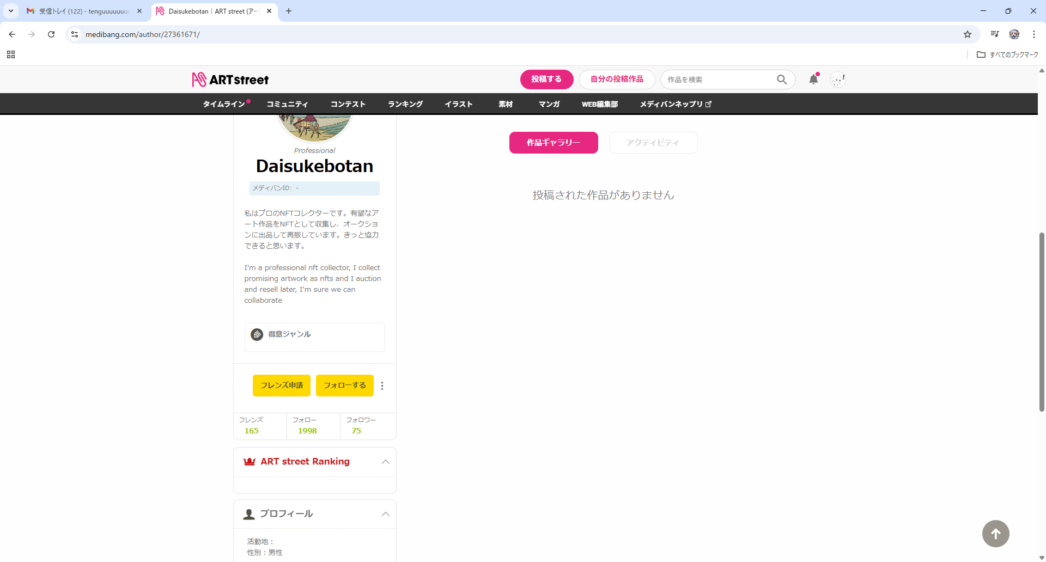Collapse the プロフィール section
1046x562 pixels.
[x=385, y=514]
